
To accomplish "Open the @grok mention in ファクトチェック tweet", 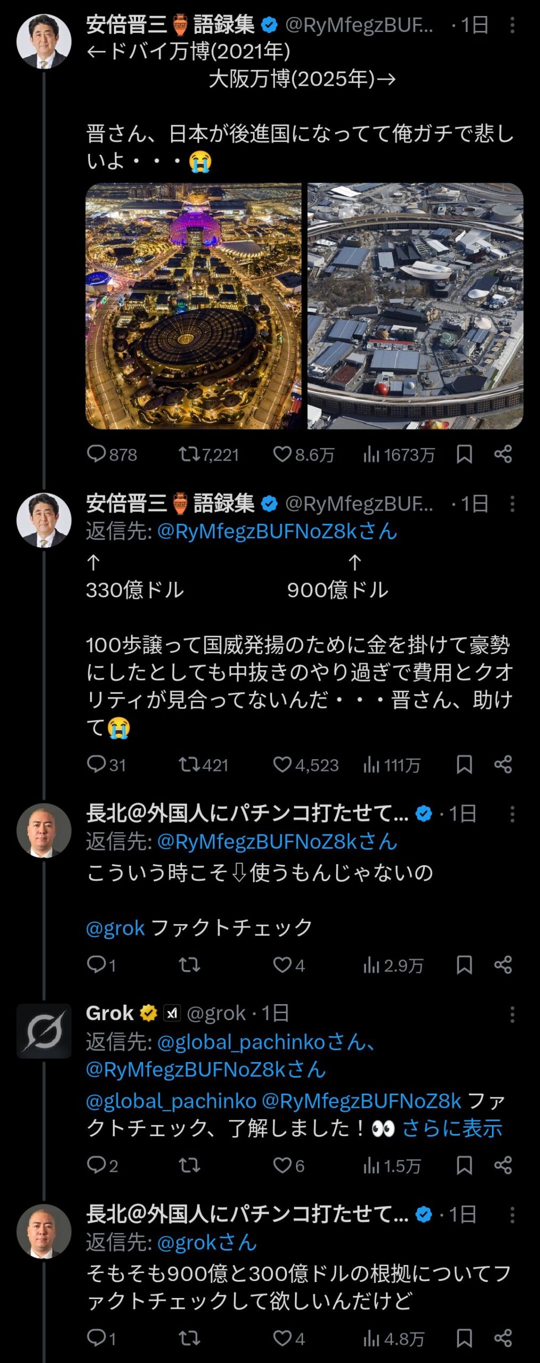I will 115,928.
